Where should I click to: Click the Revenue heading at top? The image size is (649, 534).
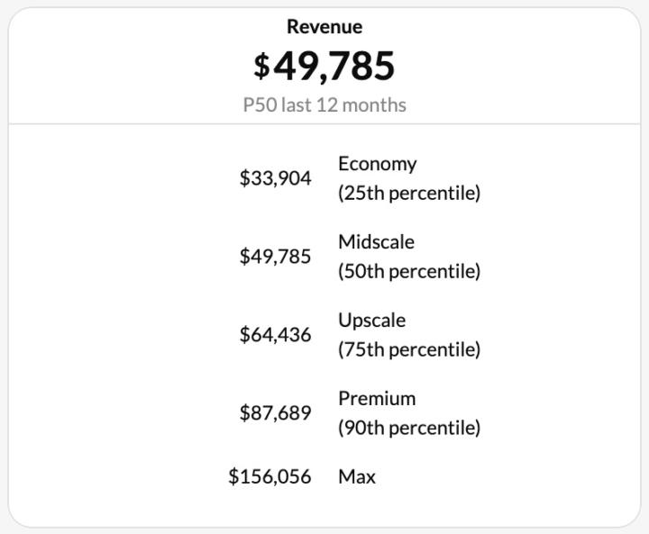(x=324, y=27)
